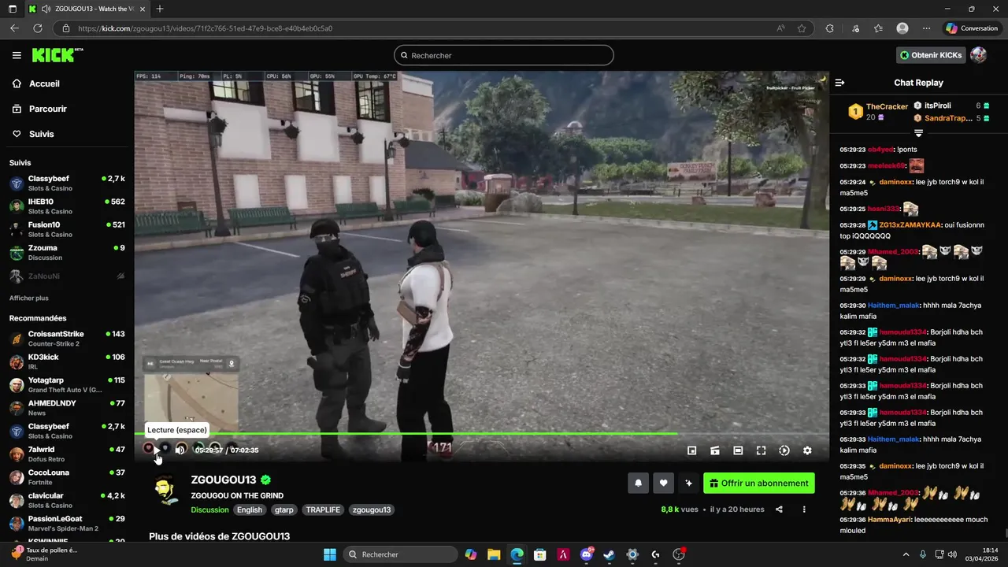Open the offline ZaNouNi channel

point(67,276)
